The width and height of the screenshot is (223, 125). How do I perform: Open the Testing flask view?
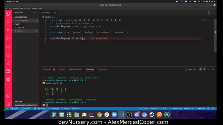click(8, 63)
